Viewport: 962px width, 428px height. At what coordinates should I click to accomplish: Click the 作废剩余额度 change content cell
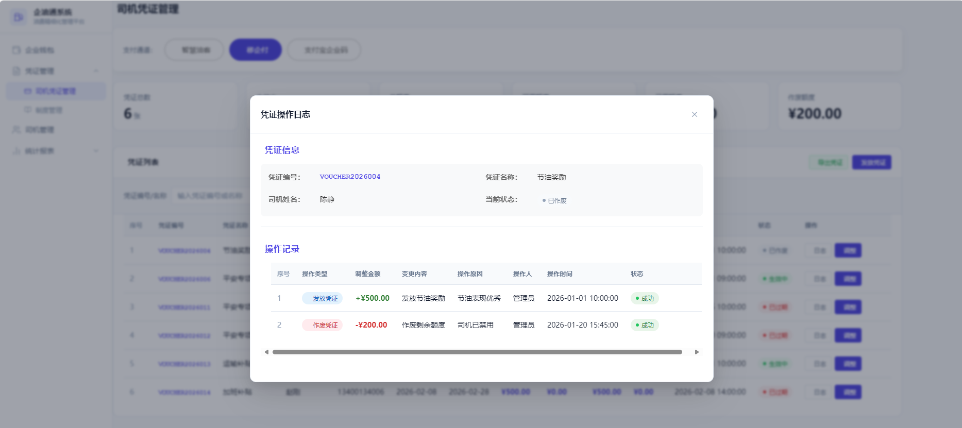[424, 325]
